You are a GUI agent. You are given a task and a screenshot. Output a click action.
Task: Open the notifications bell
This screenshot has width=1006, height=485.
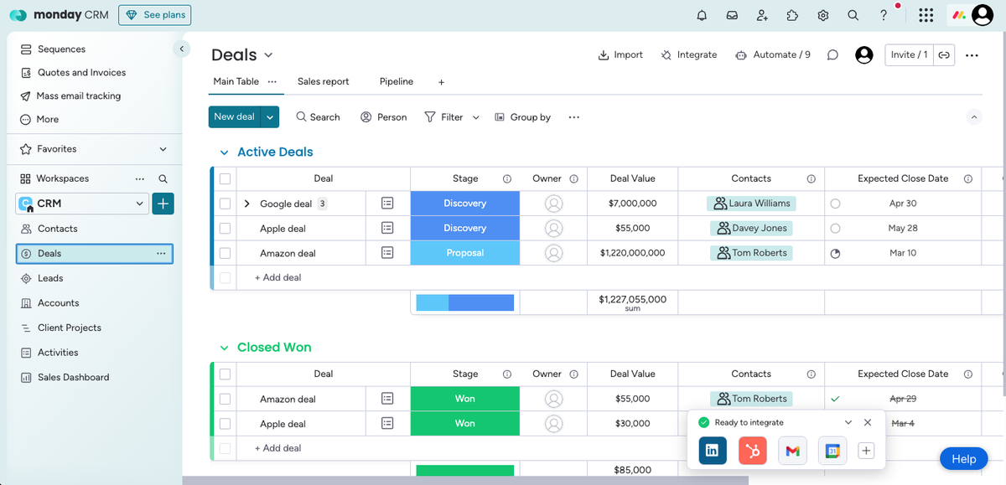coord(702,15)
